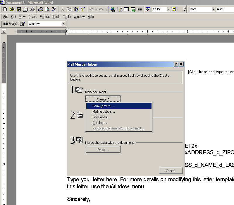Pick Envelopes in the Create menu
234x205 pixels.
tap(101, 117)
